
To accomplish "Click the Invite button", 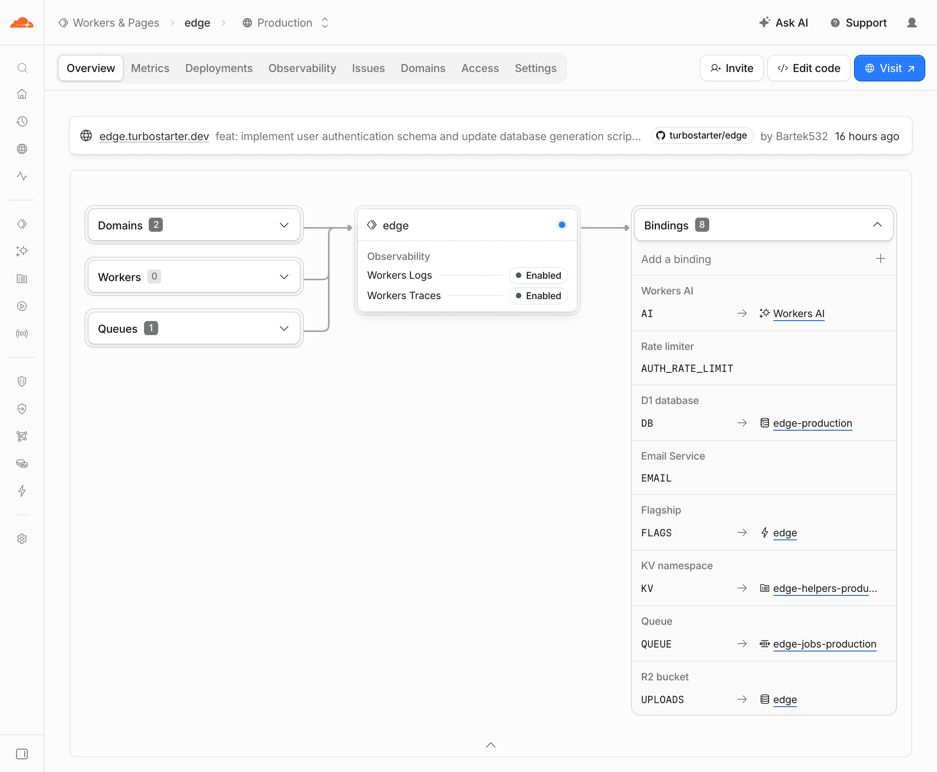I will pos(732,68).
